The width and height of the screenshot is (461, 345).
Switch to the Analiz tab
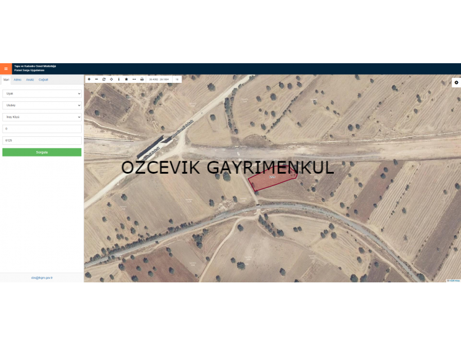30,80
